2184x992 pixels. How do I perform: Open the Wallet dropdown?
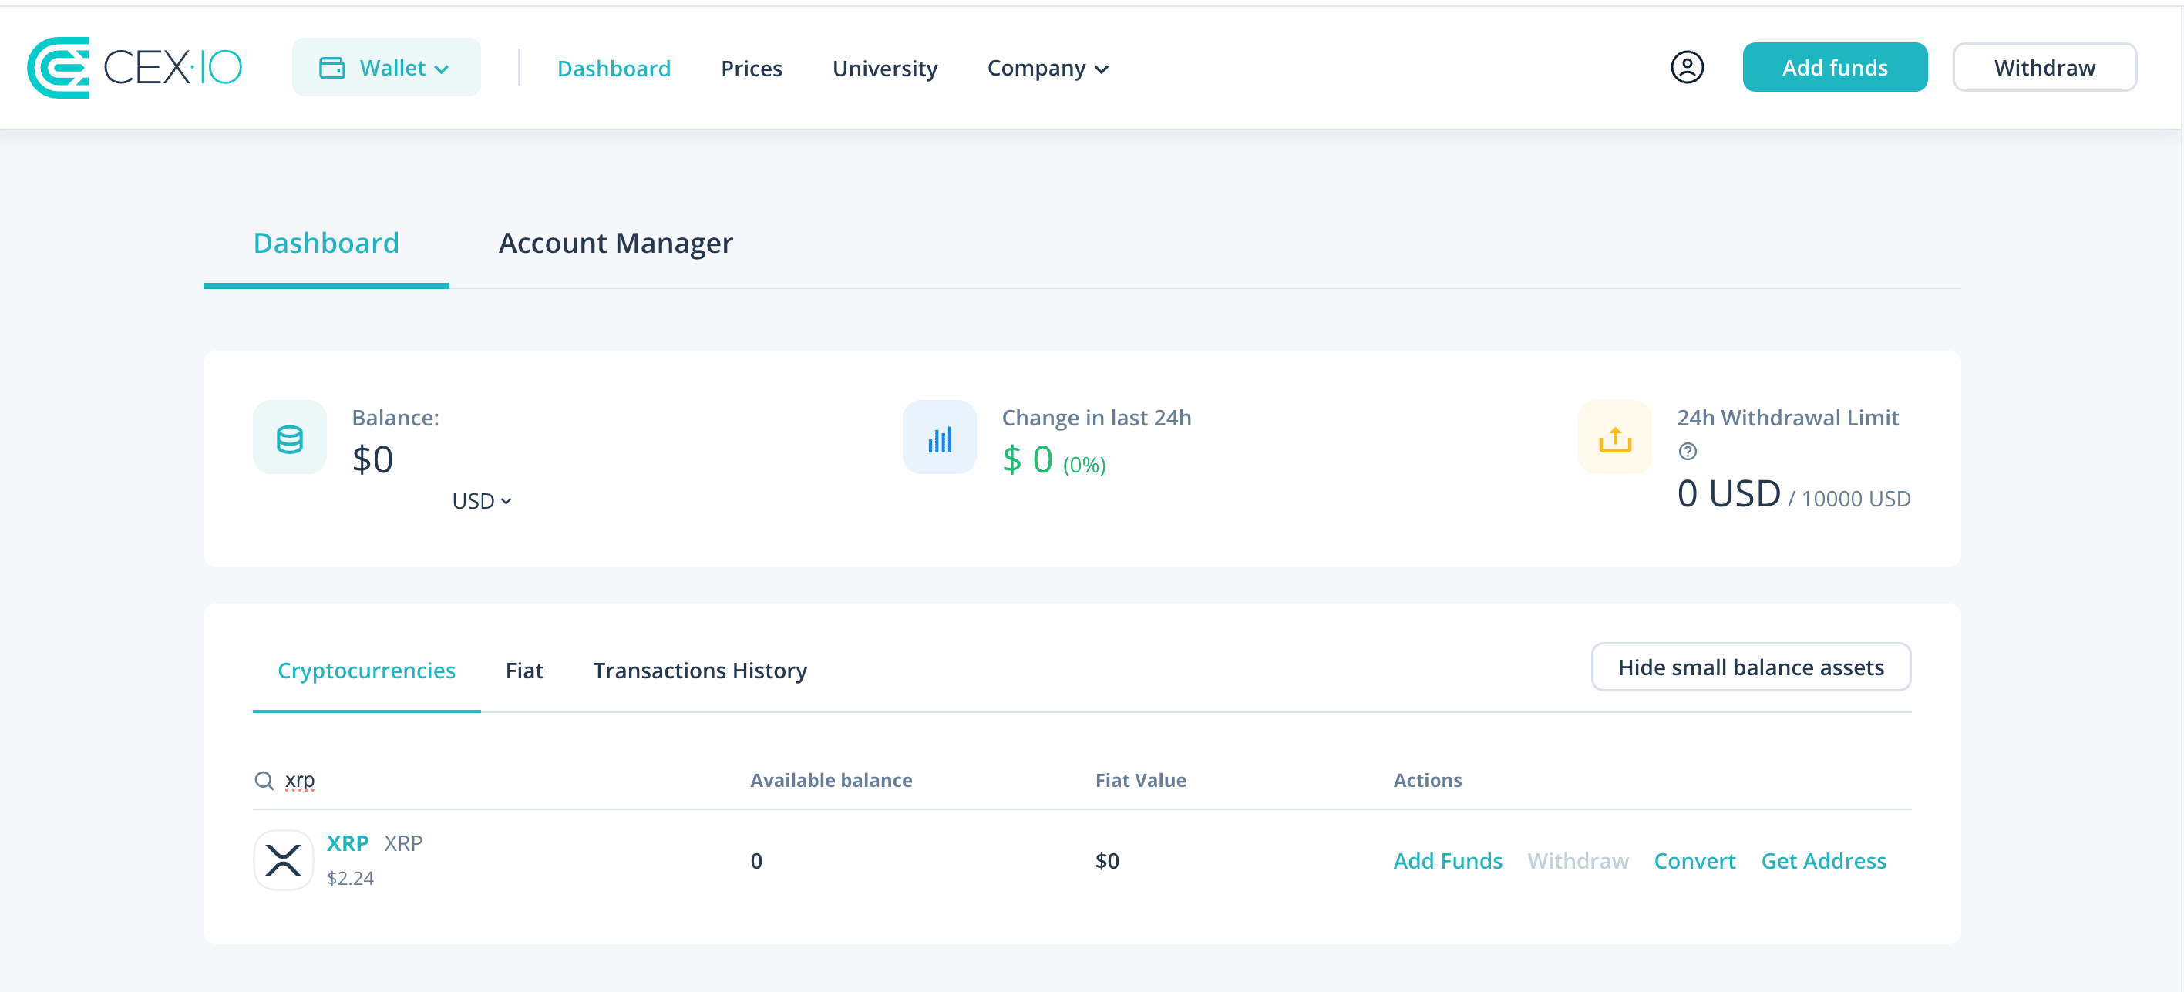[x=385, y=67]
